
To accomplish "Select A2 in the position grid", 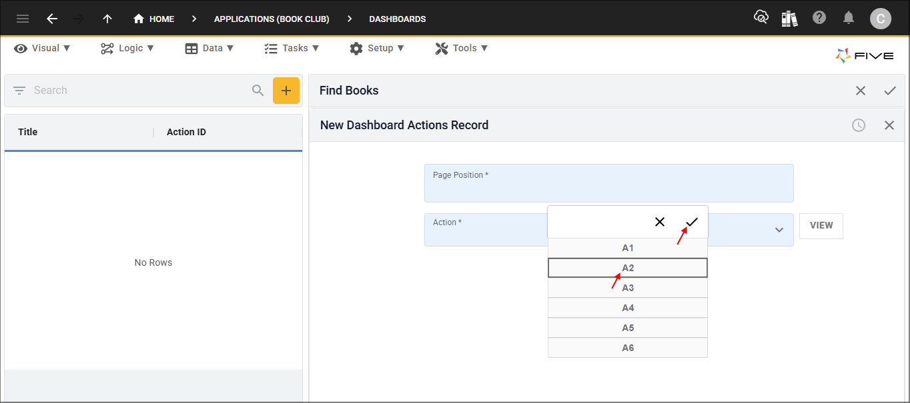I will pyautogui.click(x=627, y=268).
